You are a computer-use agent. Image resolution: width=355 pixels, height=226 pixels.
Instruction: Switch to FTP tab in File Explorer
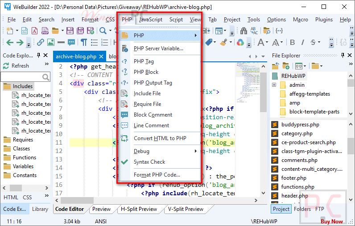[x=319, y=209]
